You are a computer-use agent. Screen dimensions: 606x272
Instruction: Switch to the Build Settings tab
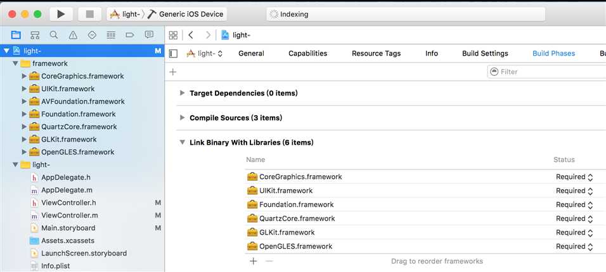[485, 54]
